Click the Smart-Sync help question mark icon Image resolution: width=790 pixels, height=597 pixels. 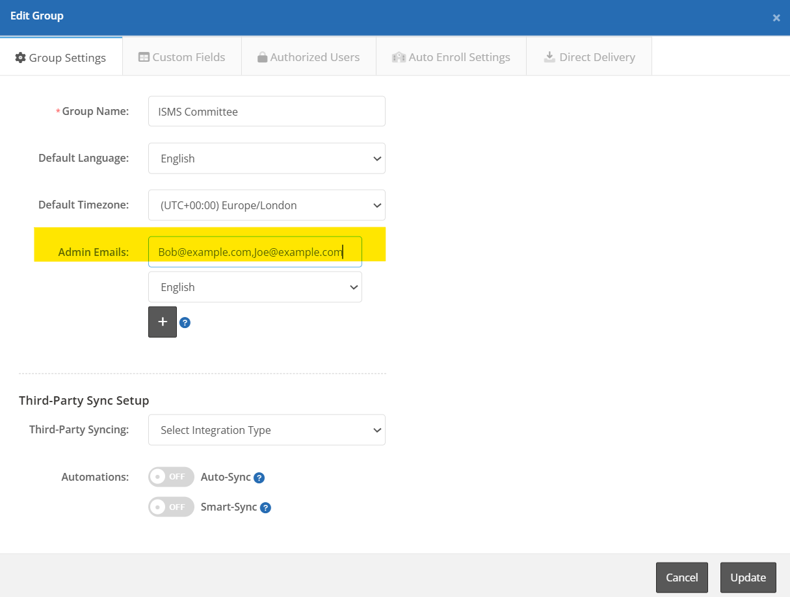265,508
